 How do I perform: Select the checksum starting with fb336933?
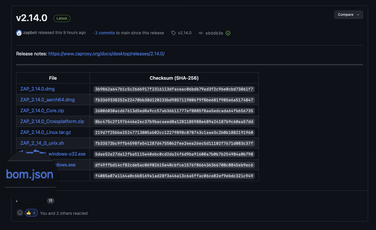(174, 100)
